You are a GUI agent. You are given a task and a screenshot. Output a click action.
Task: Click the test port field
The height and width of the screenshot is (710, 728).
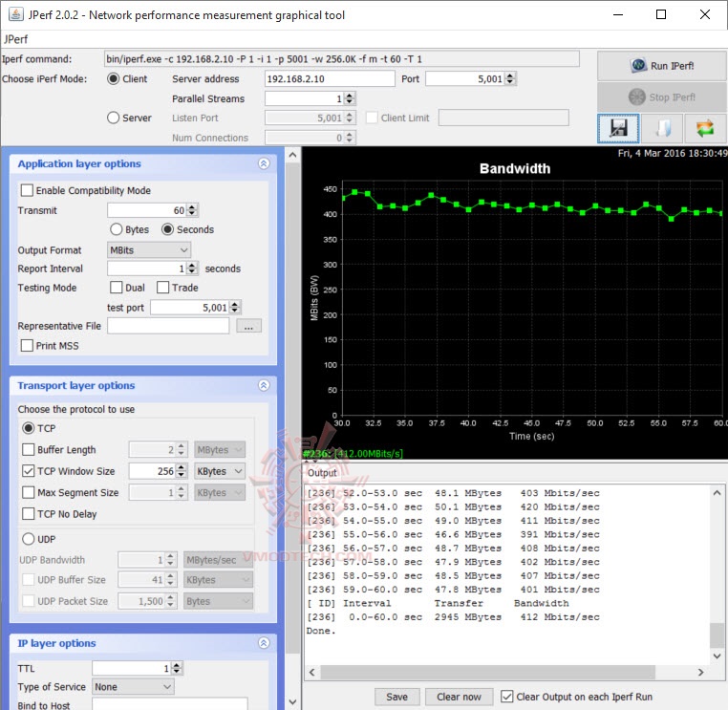[x=189, y=308]
